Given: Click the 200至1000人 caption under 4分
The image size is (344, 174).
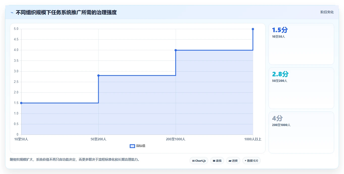Looking at the screenshot, I should click(281, 125).
